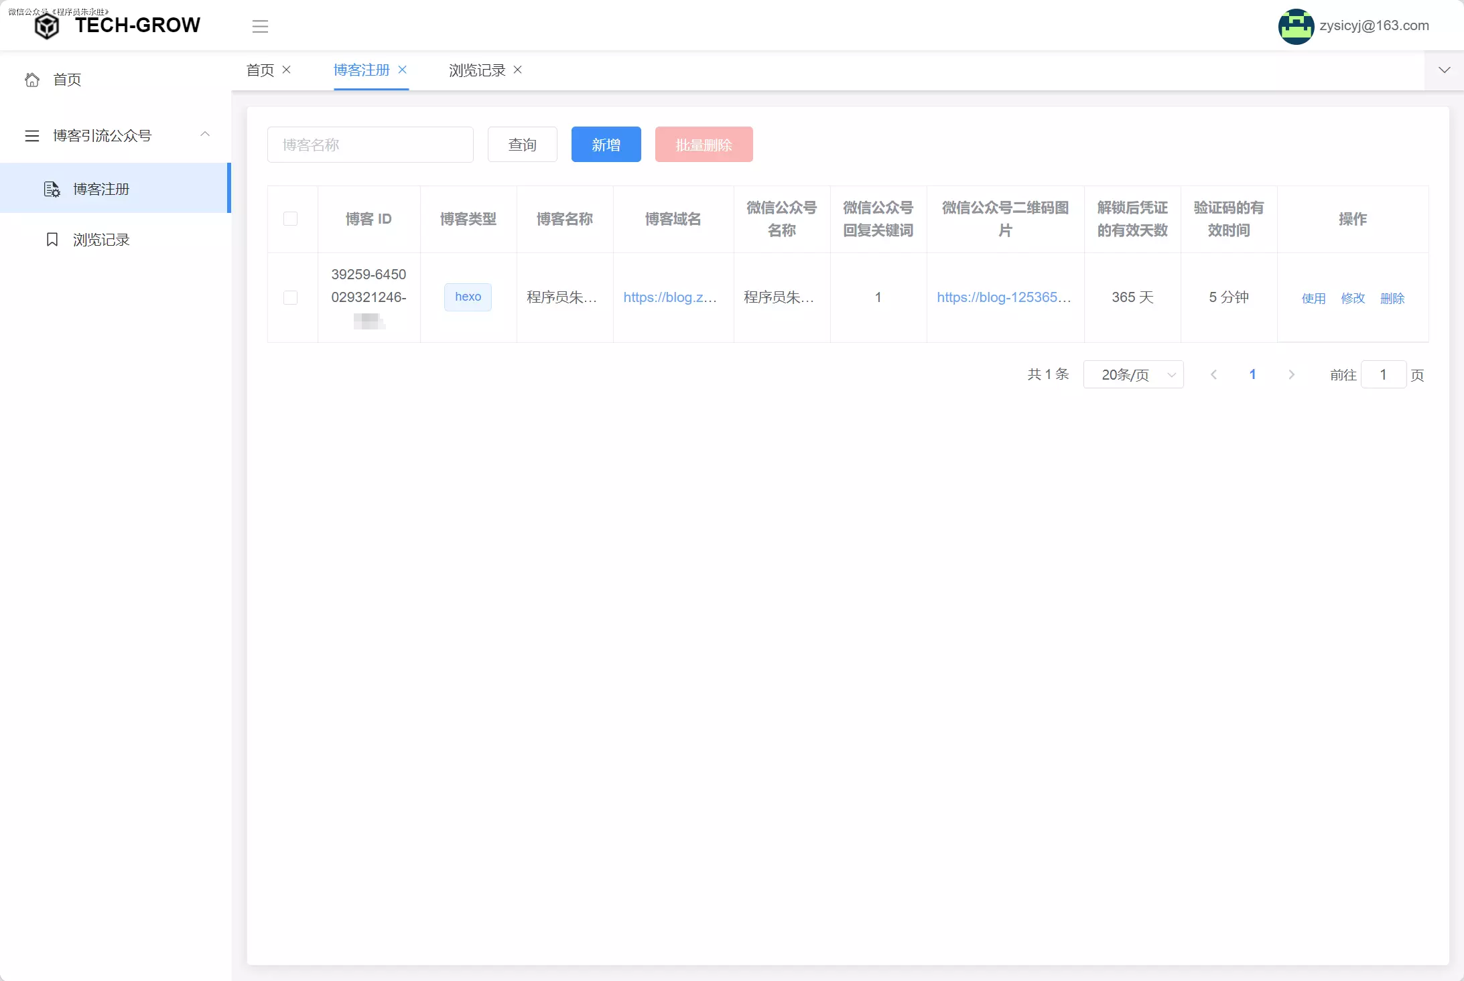Open 首页 in the sidebar
Screen dimensions: 1464x981
coord(115,80)
